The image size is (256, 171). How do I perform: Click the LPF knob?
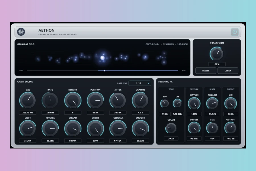[x=177, y=103]
